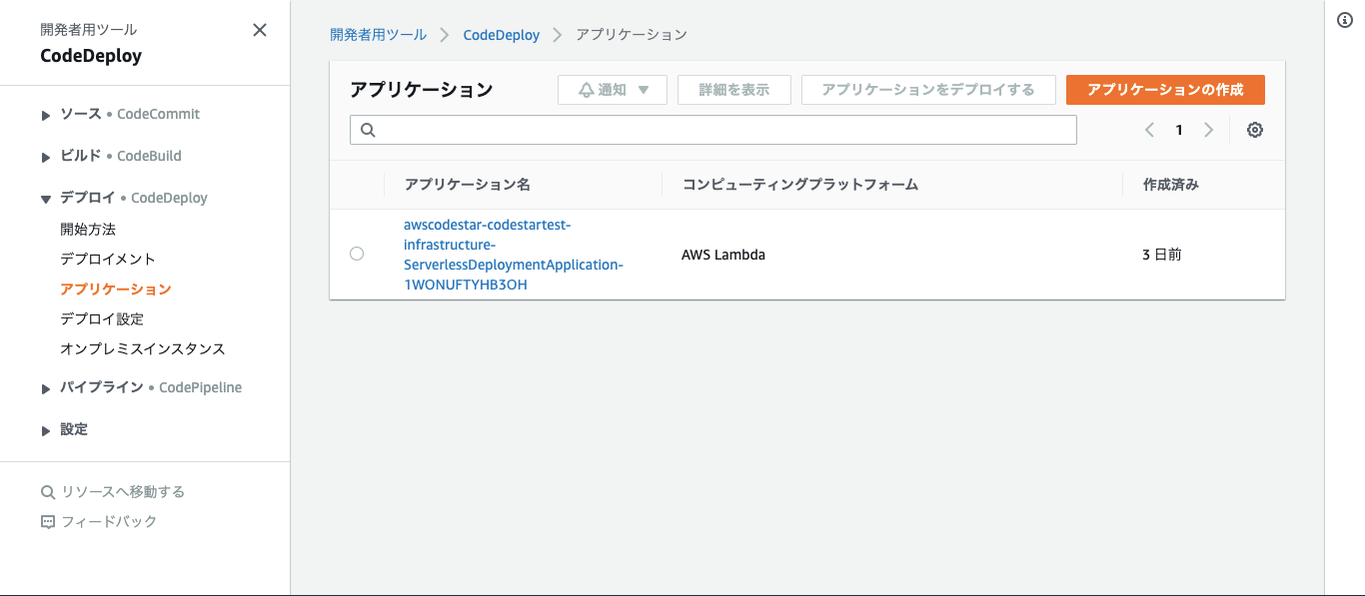Click リソースへ移動する in sidebar

(x=123, y=491)
